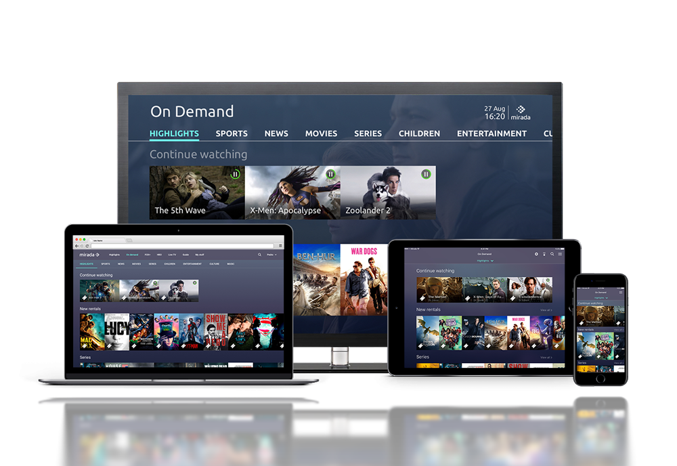Open My stuff in the laptop top navigation
Image resolution: width=677 pixels, height=466 pixels.
point(200,255)
